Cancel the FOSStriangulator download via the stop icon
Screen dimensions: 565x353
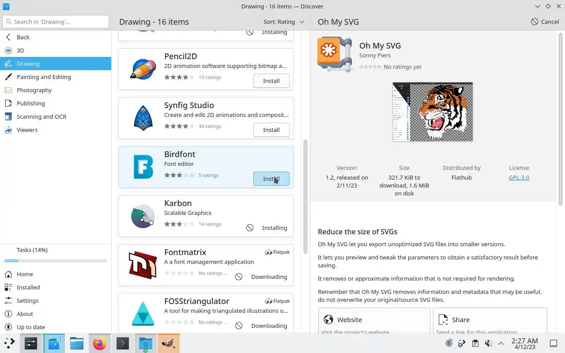(239, 326)
